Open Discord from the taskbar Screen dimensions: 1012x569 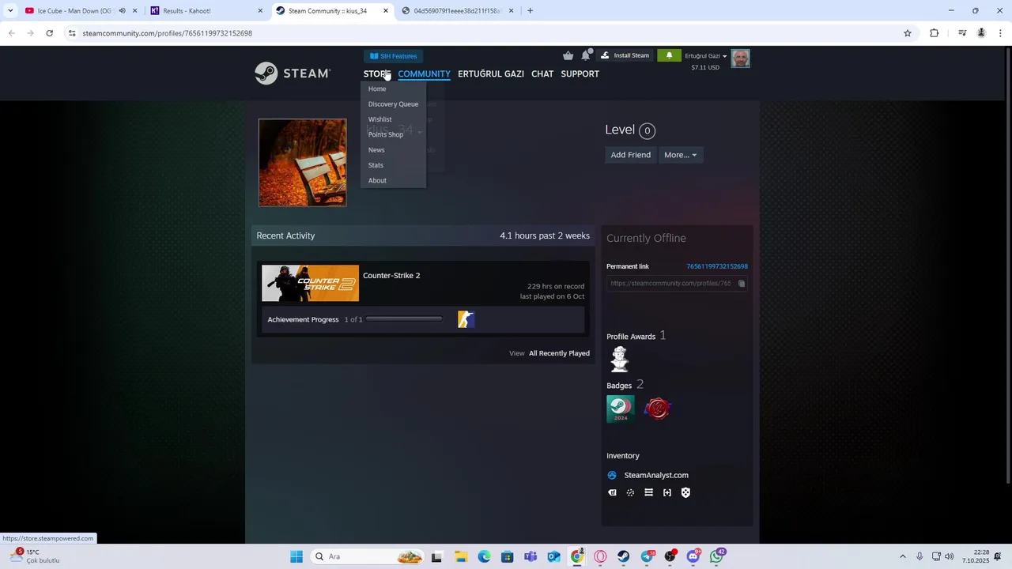[693, 556]
